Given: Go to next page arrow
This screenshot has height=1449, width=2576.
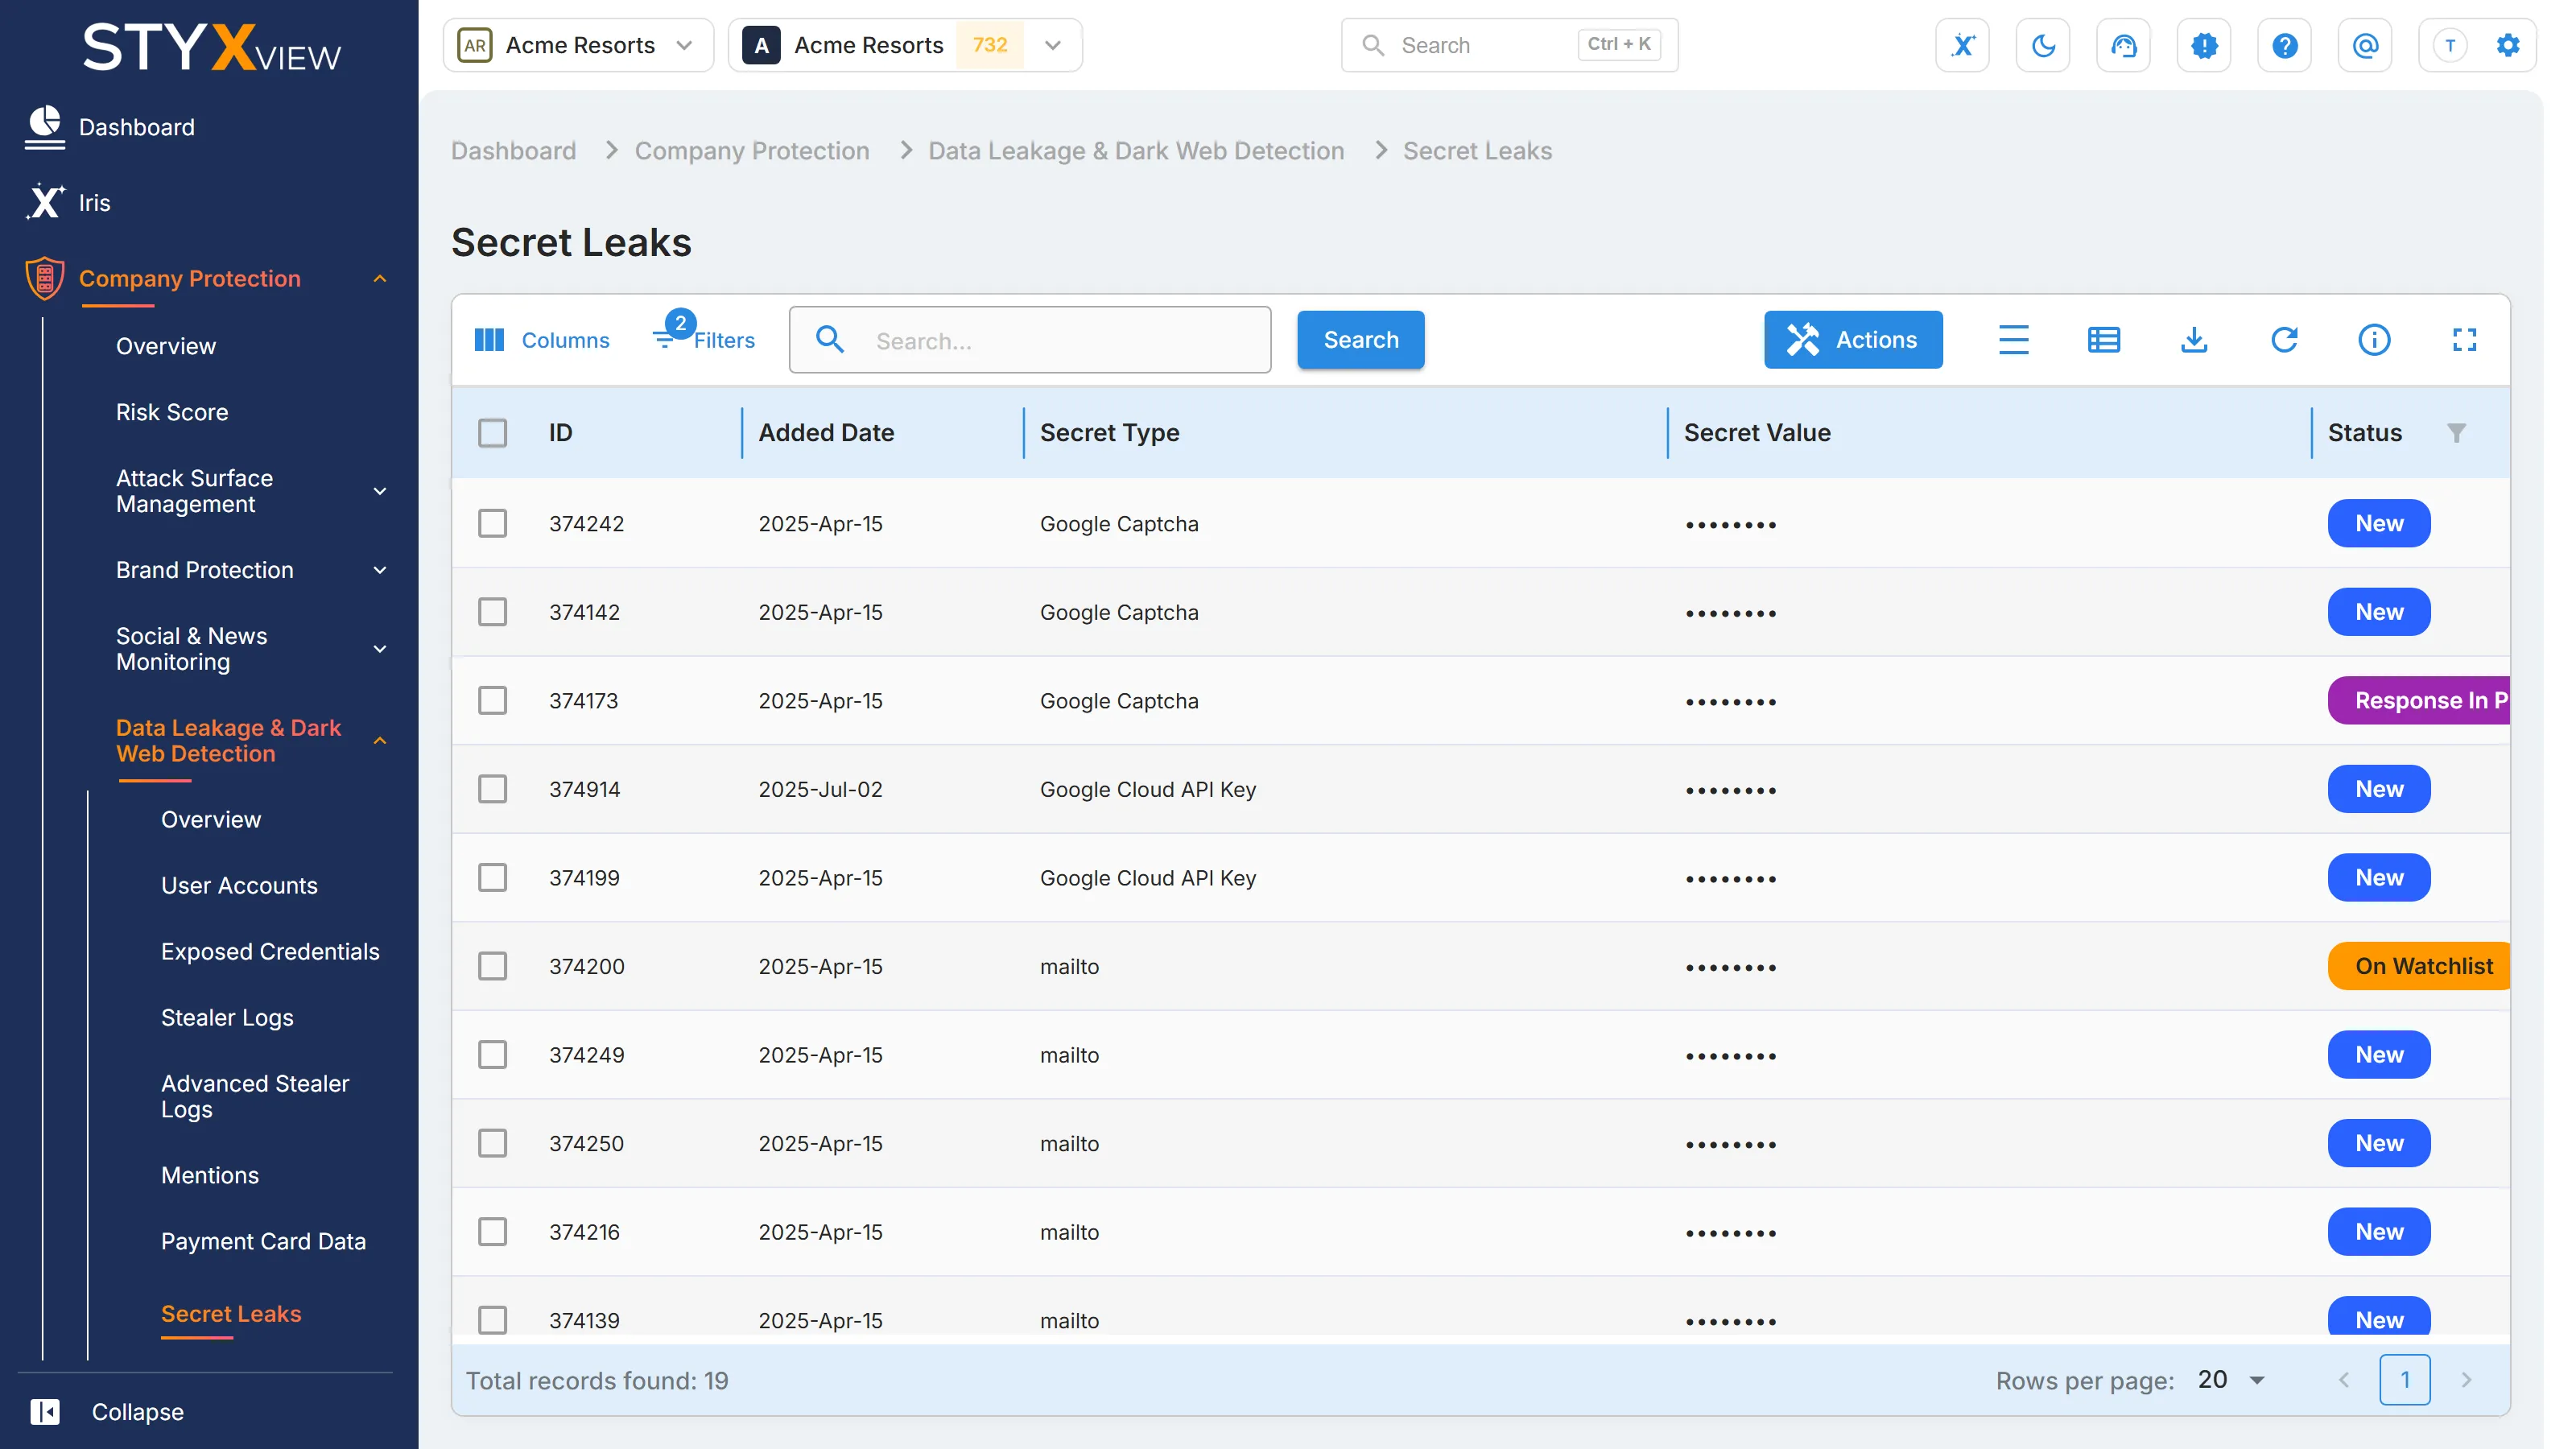Looking at the screenshot, I should 2465,1380.
